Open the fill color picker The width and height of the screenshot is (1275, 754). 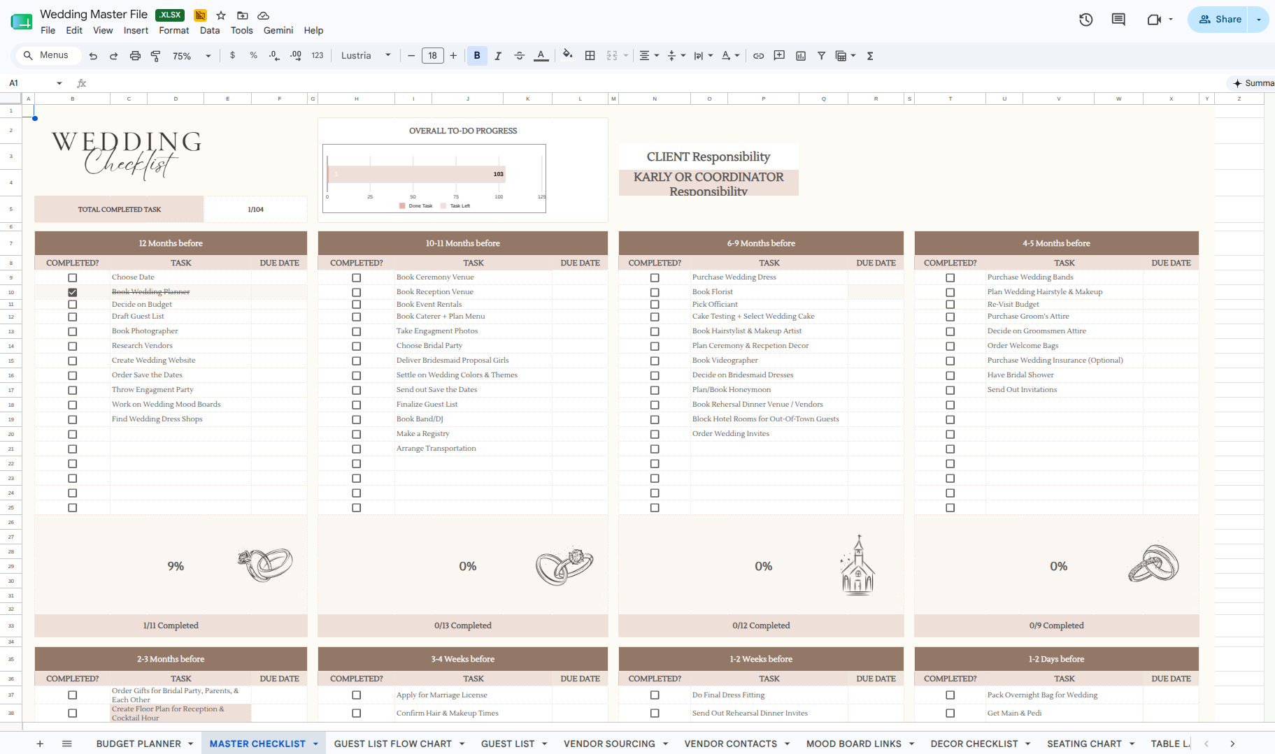568,55
